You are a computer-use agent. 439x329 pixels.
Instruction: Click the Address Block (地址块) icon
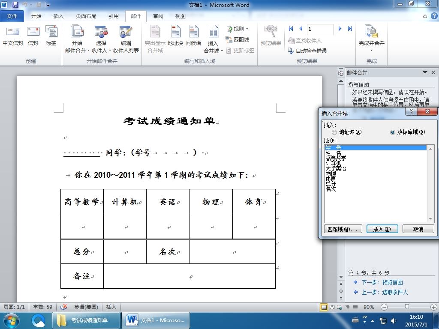[175, 36]
